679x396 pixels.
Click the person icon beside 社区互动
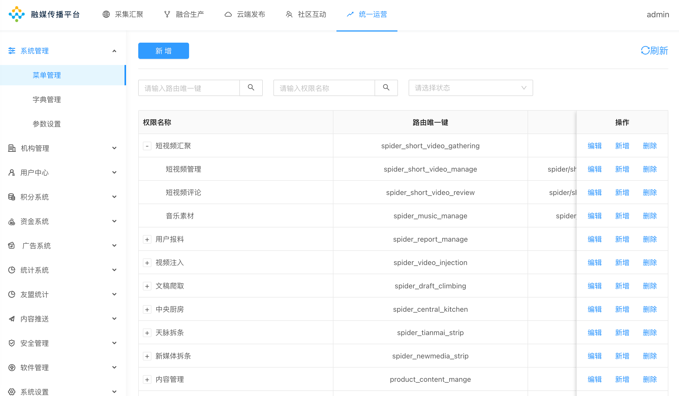click(x=289, y=14)
